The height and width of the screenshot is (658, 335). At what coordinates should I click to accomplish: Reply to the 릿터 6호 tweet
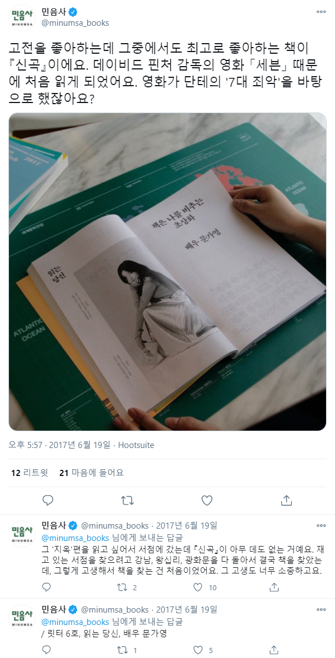(47, 650)
